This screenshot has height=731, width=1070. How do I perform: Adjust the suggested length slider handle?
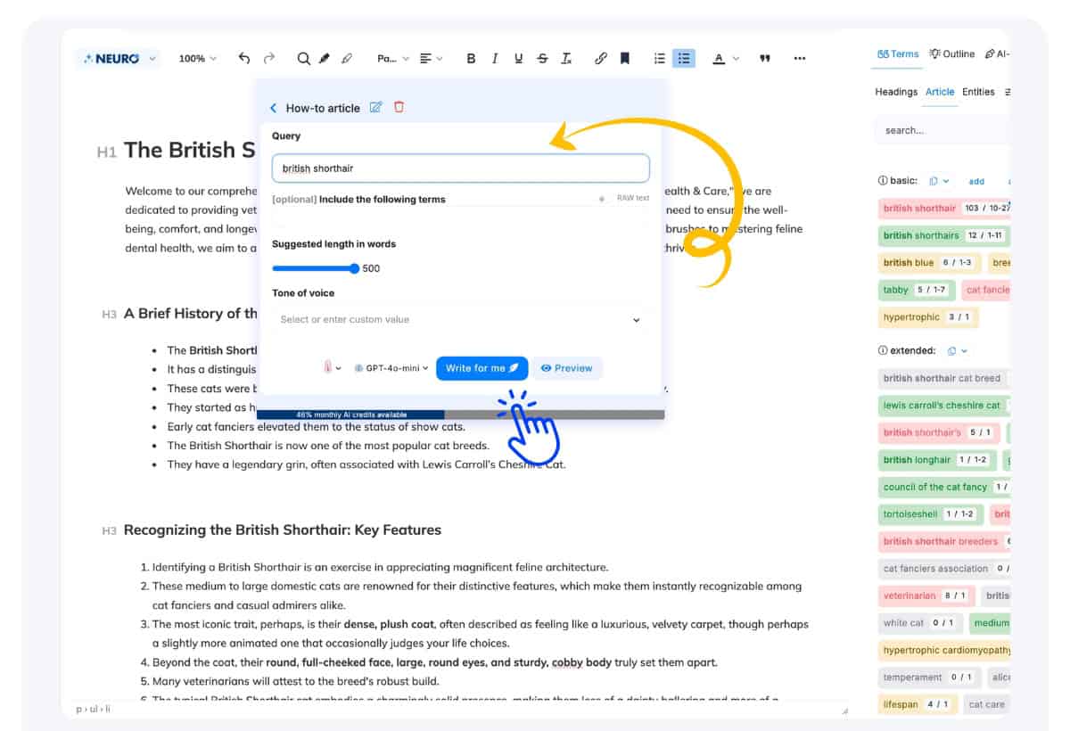tap(355, 268)
